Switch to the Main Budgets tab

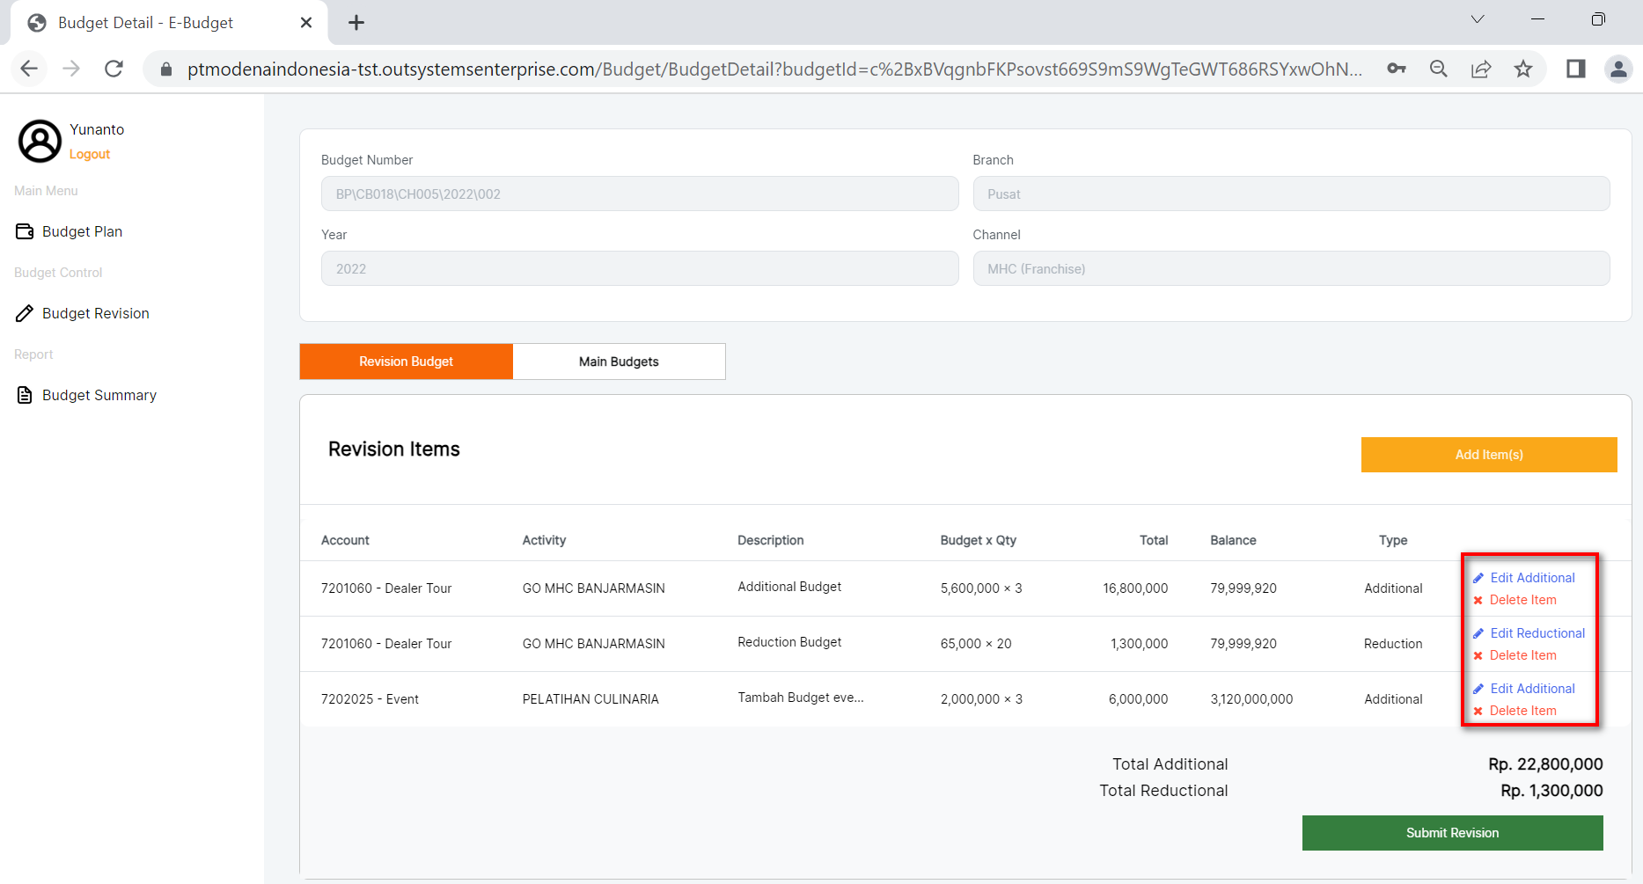(x=619, y=362)
